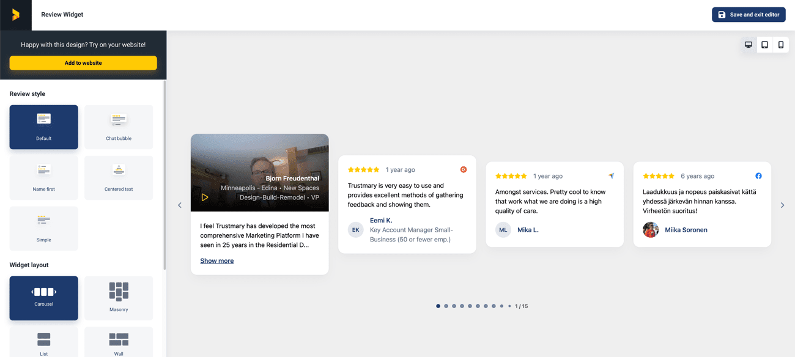Click the fourth carousel pagination dot

[x=462, y=306]
